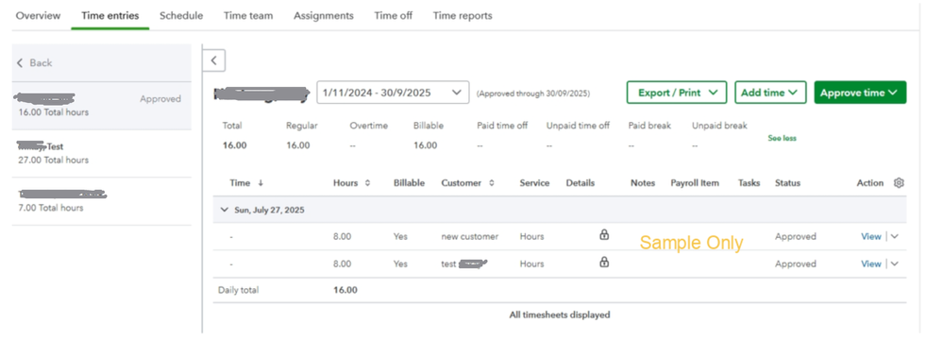Switch to the Schedule tab

[x=181, y=16]
